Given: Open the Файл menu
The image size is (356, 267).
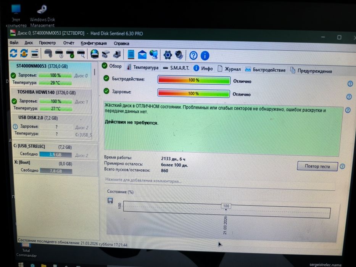Looking at the screenshot, I should [14, 42].
